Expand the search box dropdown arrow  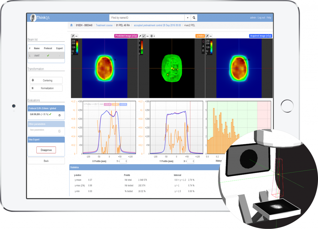point(187,18)
